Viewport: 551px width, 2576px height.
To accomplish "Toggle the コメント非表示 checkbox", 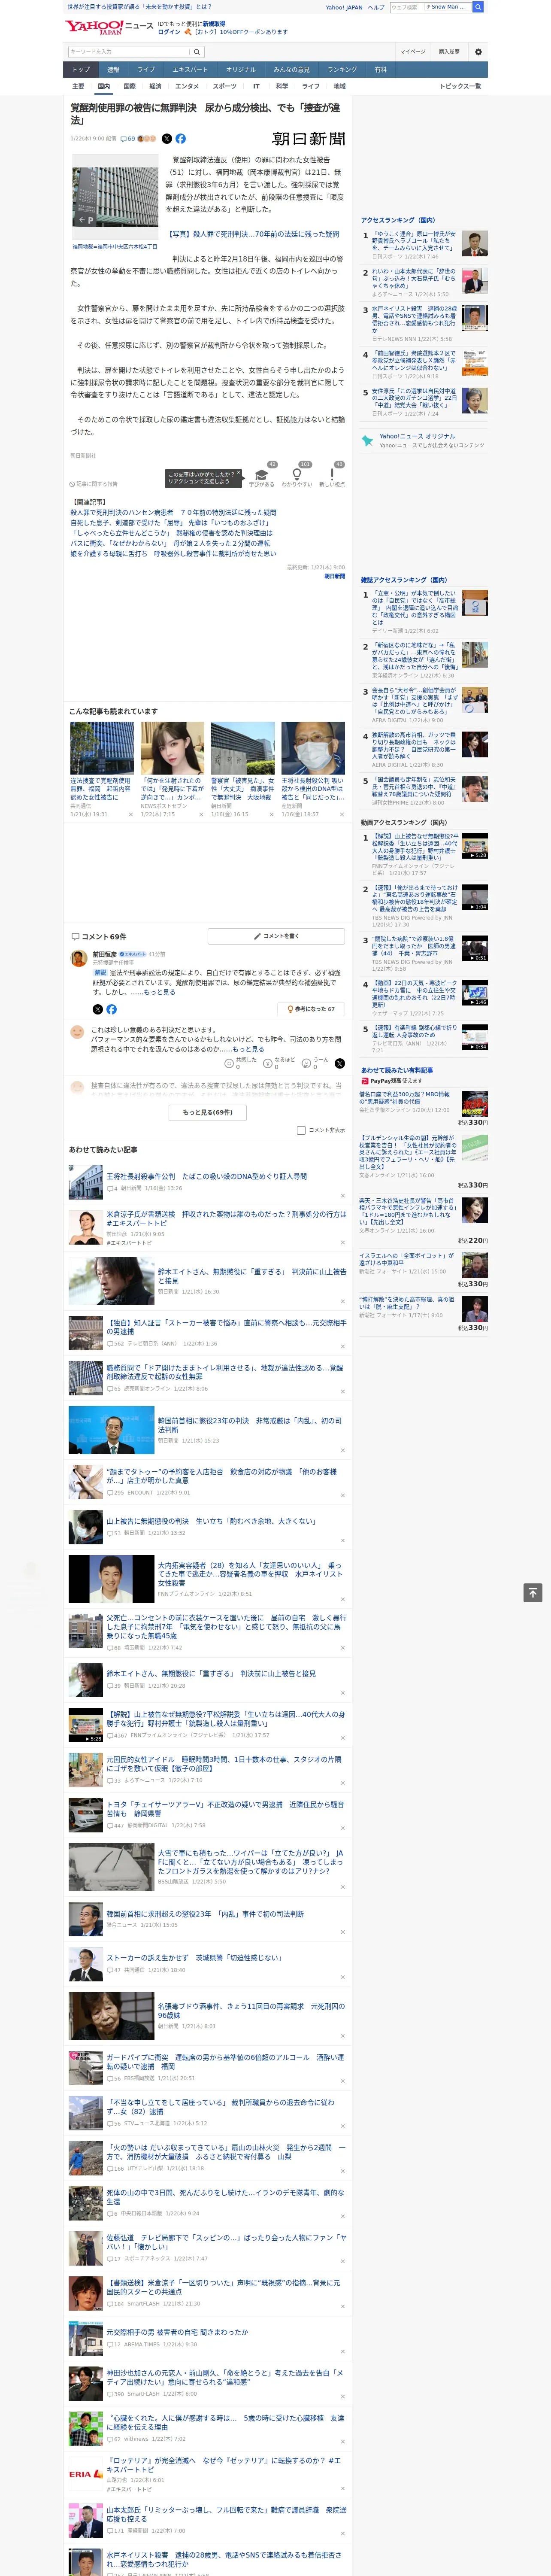I will pos(301,1130).
